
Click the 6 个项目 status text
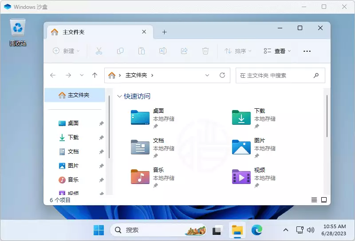[60, 200]
